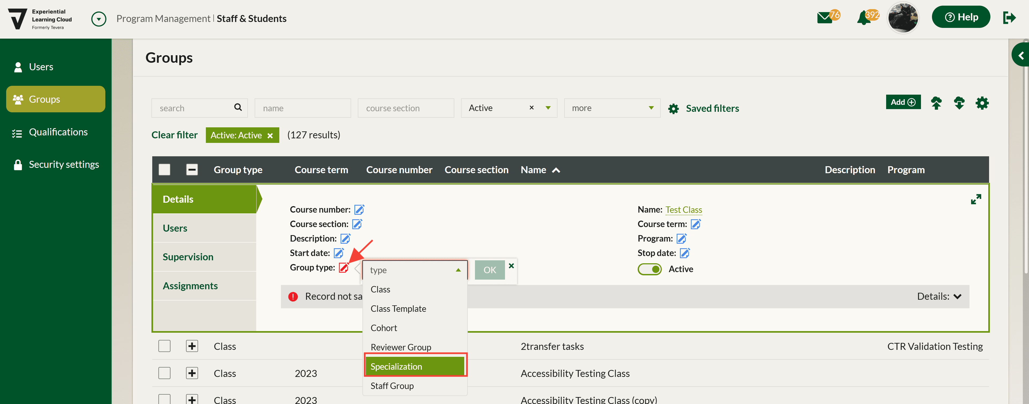This screenshot has width=1029, height=404.
Task: Check the select-all header checkbox
Action: point(165,170)
